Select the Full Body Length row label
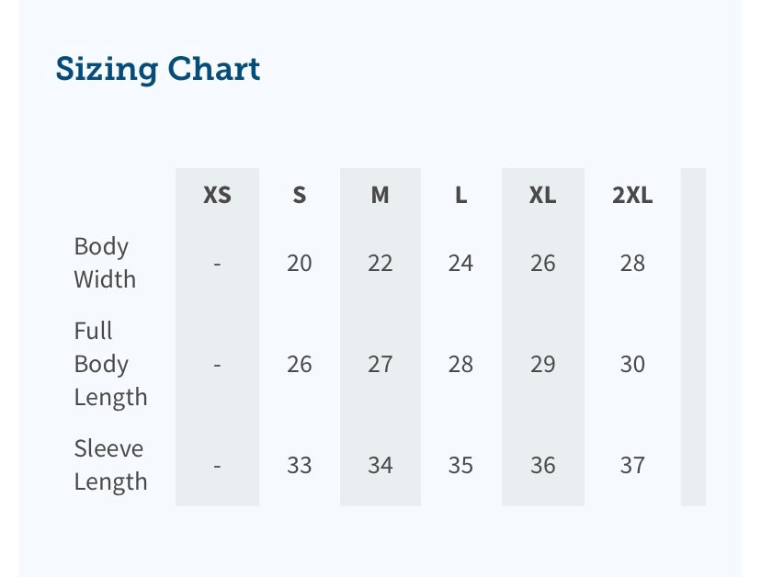This screenshot has width=761, height=577. (x=109, y=364)
